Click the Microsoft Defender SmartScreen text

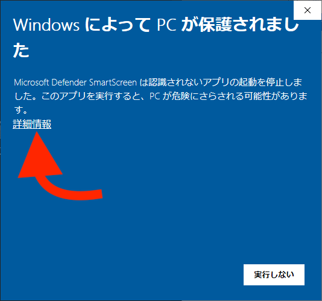(x=75, y=82)
